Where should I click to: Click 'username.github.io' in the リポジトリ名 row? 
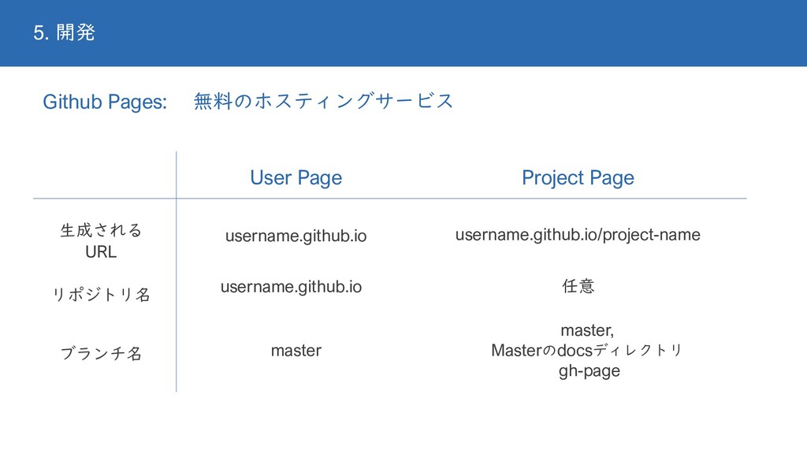[x=292, y=287]
